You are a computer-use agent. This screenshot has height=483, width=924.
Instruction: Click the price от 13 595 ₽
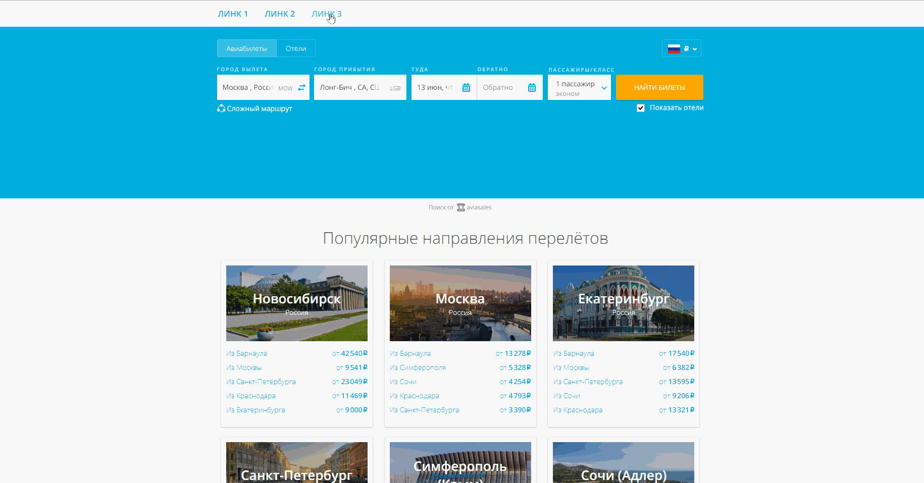click(x=677, y=382)
